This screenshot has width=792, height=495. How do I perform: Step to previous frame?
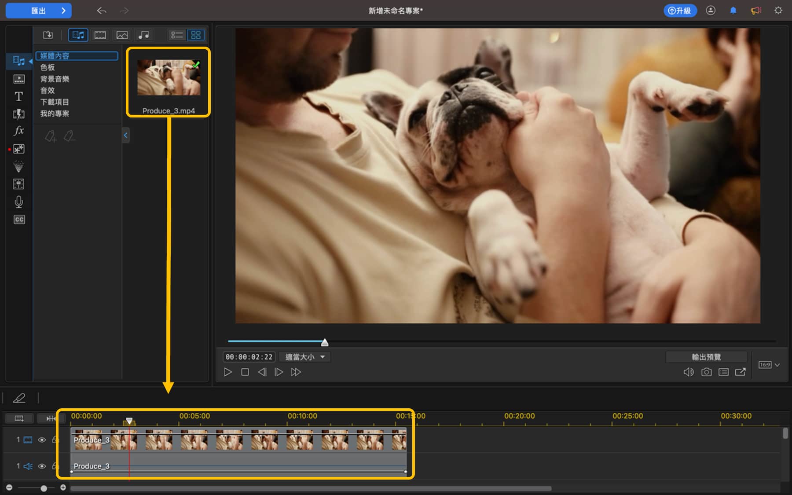tap(262, 372)
